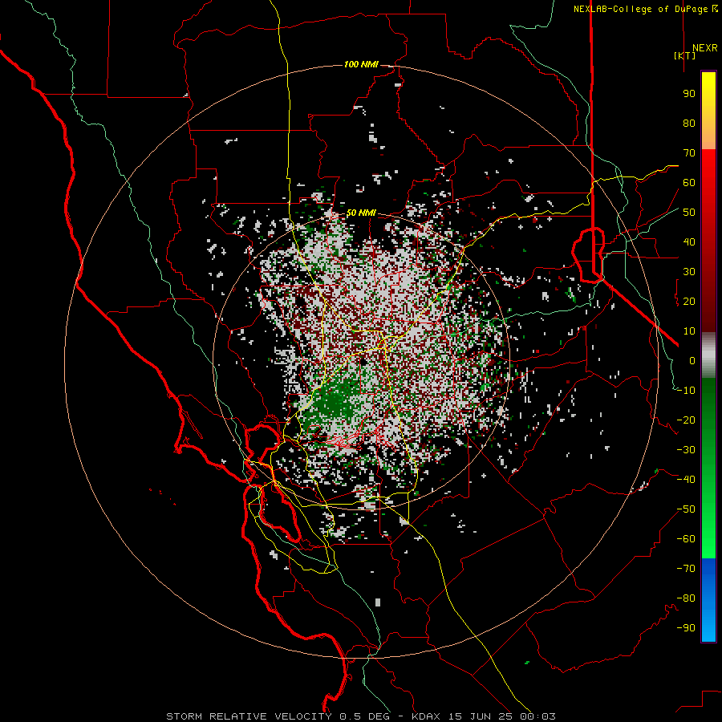
Task: Click the 10 value on the velocity scale
Action: (x=689, y=331)
